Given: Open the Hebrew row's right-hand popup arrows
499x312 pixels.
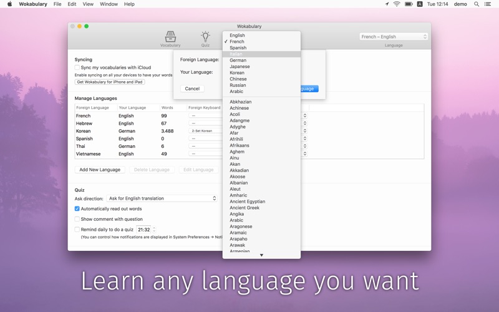Looking at the screenshot, I should [x=304, y=123].
